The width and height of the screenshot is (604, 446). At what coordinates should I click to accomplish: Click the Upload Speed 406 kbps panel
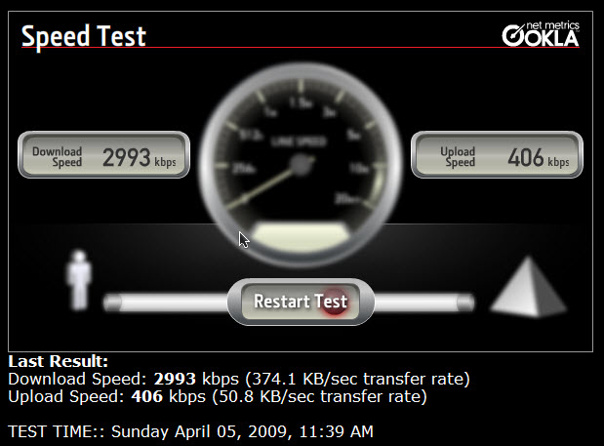coord(497,155)
